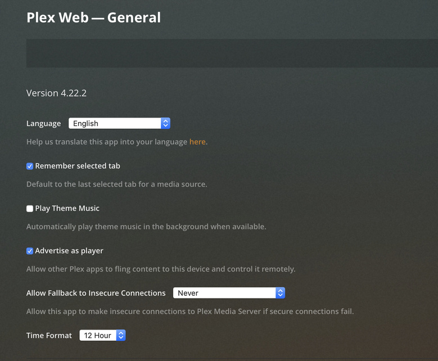Screen dimensions: 438x361
Task: Click blue arrows on the 12 Hour selector
Action: pyautogui.click(x=121, y=336)
